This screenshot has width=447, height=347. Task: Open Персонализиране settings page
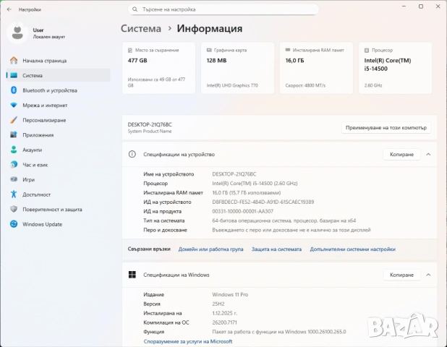click(58, 120)
